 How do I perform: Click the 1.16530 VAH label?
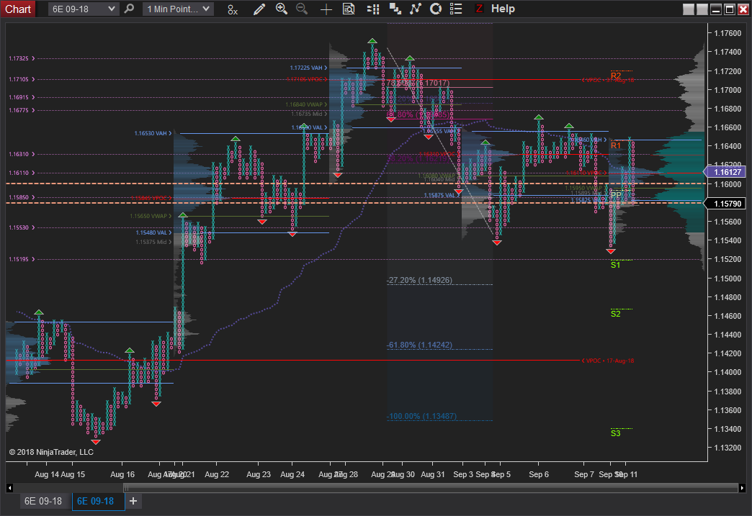coord(153,133)
